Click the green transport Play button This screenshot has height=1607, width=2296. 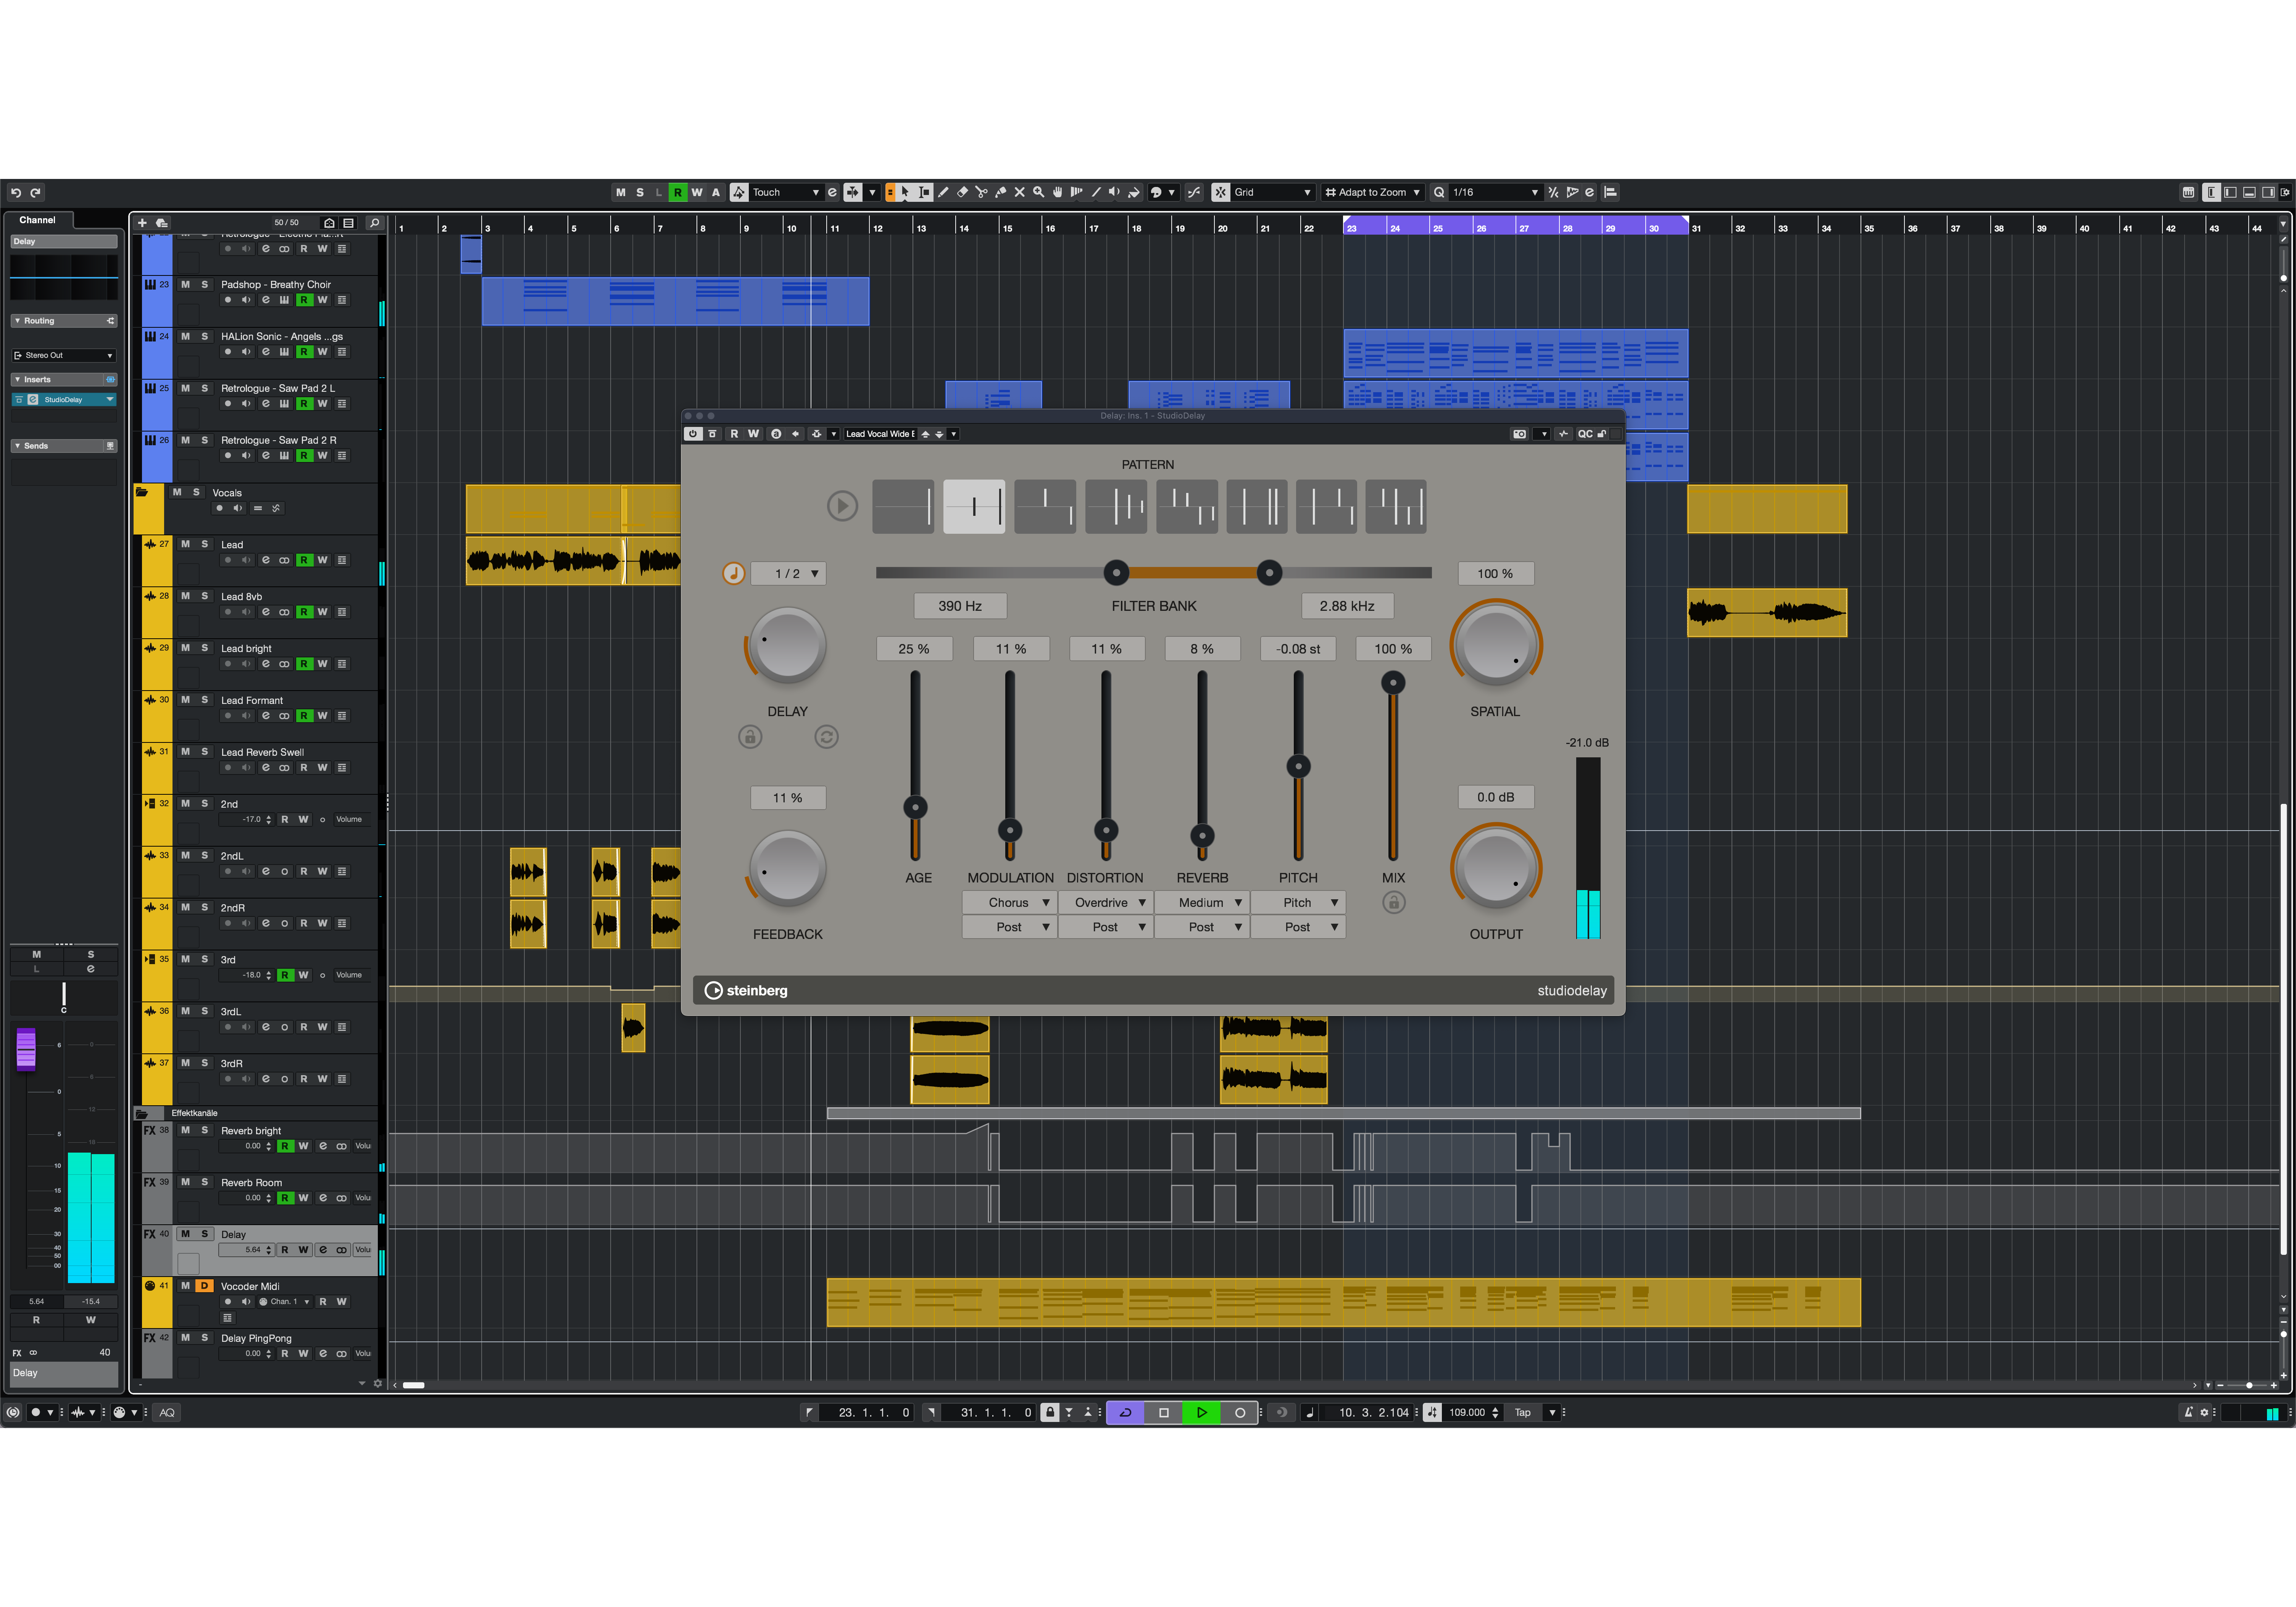click(1201, 1412)
